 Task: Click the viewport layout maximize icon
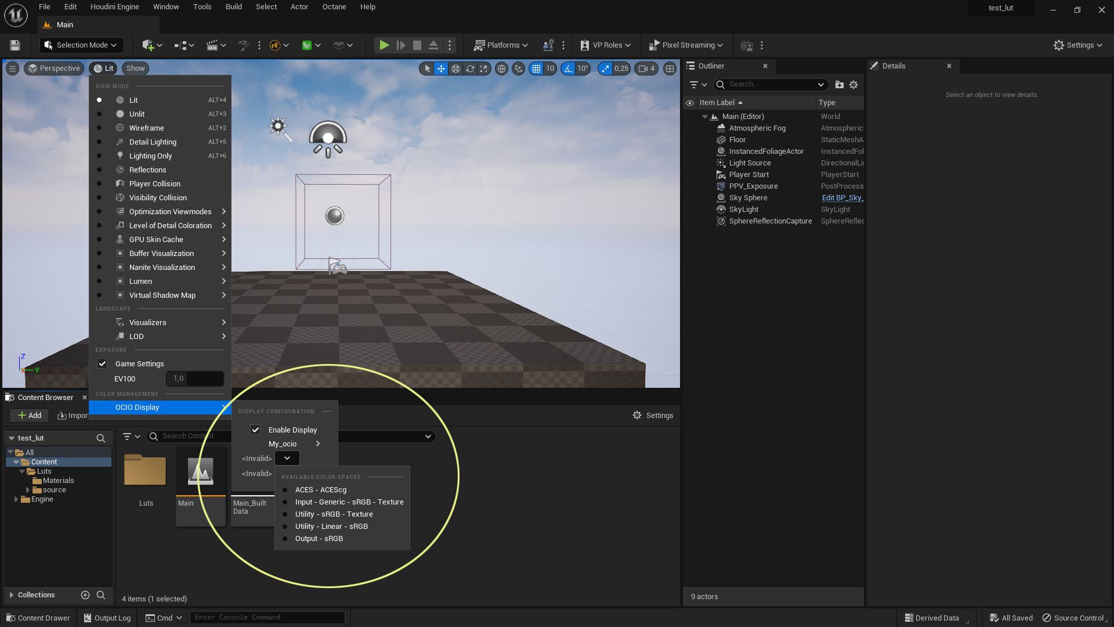(670, 69)
